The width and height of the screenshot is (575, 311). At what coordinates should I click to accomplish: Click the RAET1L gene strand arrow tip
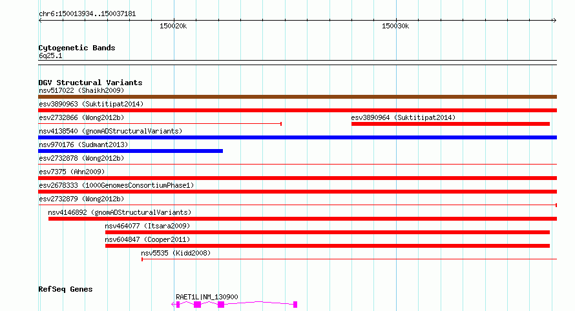point(172,304)
